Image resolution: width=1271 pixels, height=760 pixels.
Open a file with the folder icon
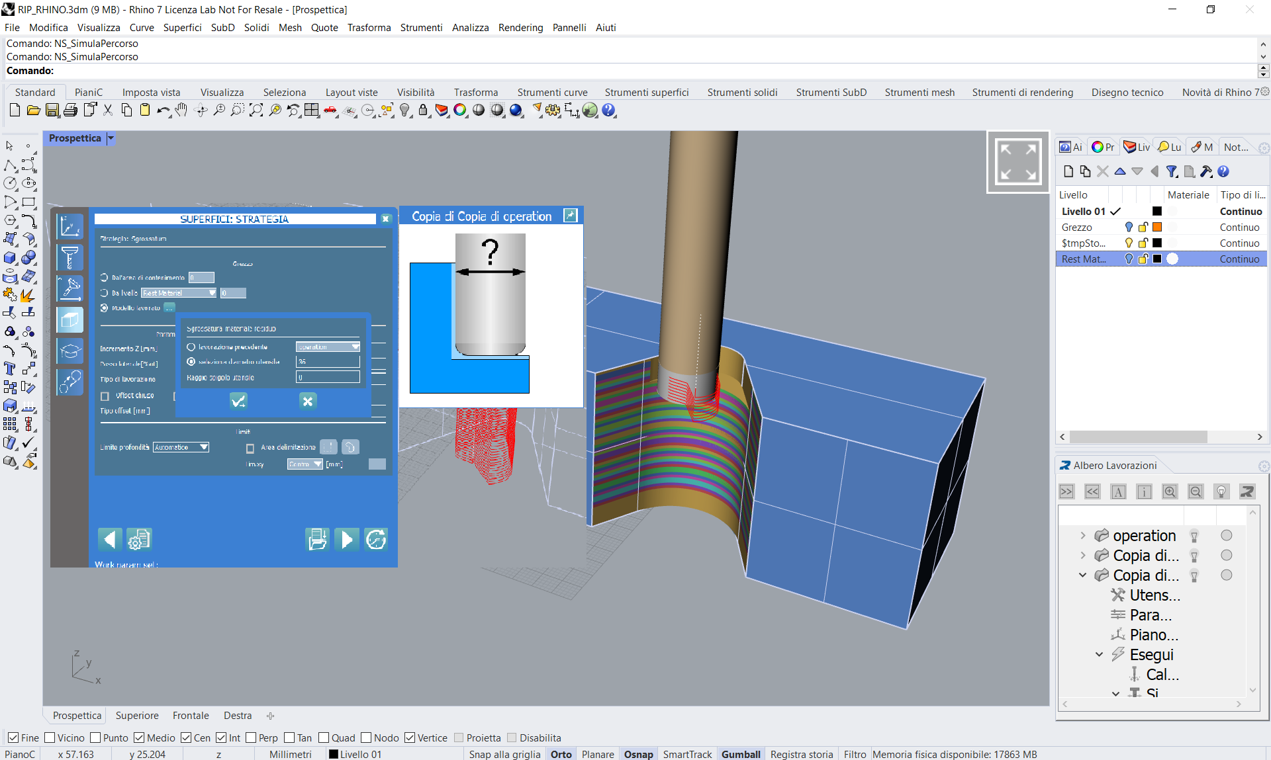tap(34, 110)
